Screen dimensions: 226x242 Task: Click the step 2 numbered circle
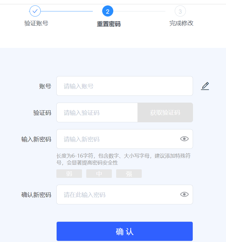point(108,11)
